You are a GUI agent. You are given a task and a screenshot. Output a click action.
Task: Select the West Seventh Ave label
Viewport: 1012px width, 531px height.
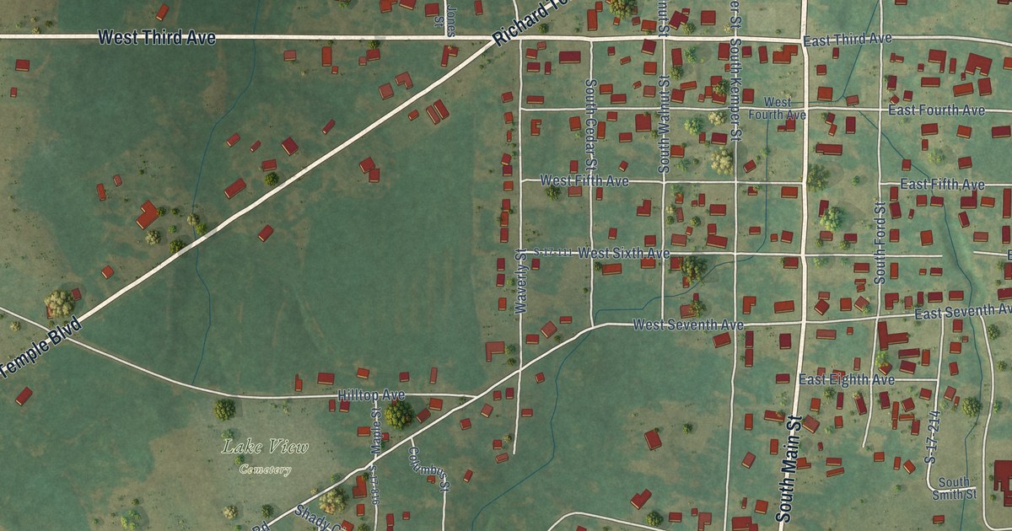[688, 324]
